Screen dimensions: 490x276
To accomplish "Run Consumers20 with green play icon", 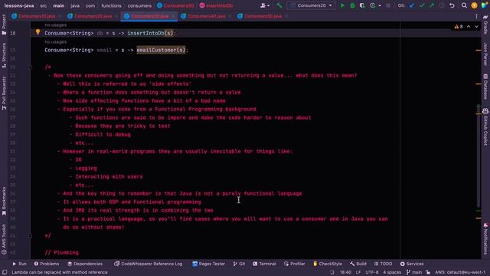I will pos(342,5).
